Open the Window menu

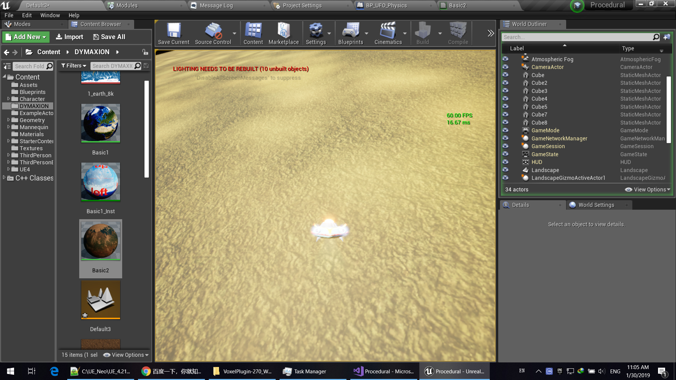(50, 15)
